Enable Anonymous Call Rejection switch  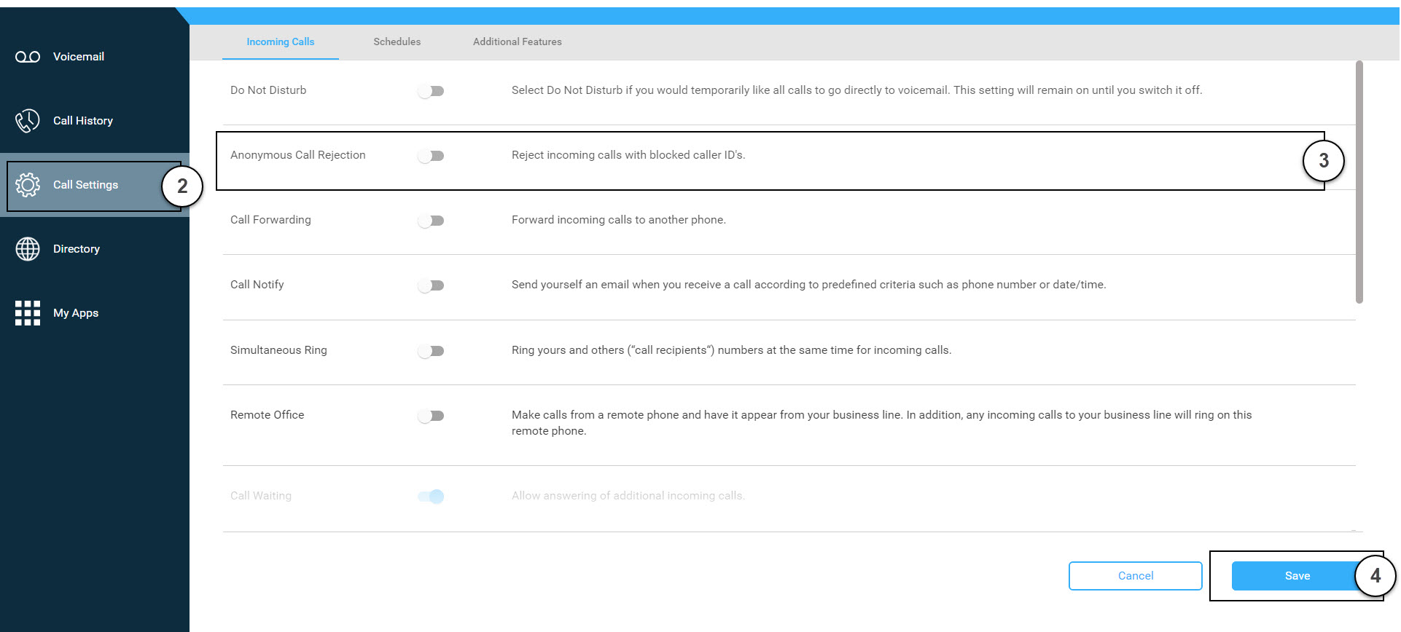tap(431, 156)
